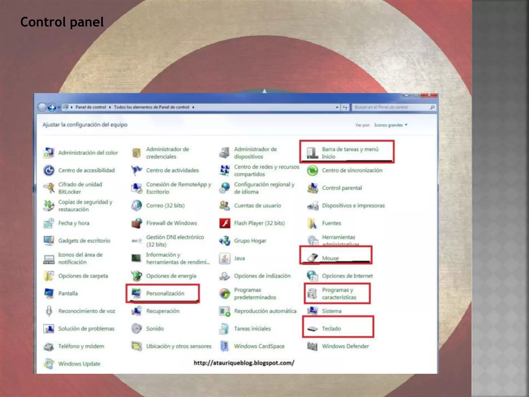The image size is (529, 397).
Task: Open the Windows Update icon
Action: tap(49, 364)
